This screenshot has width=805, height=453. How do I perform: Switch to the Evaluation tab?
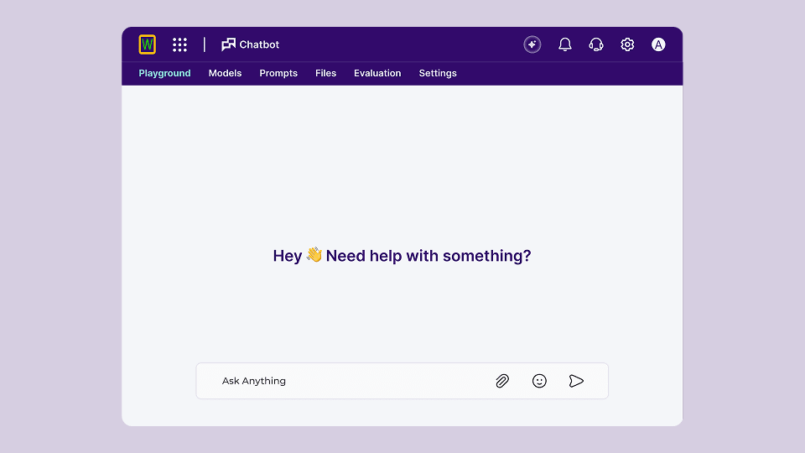(377, 73)
